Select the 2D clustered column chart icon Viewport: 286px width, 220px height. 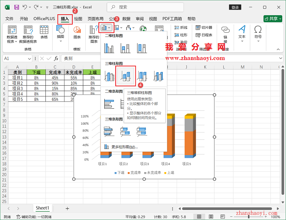(x=109, y=48)
